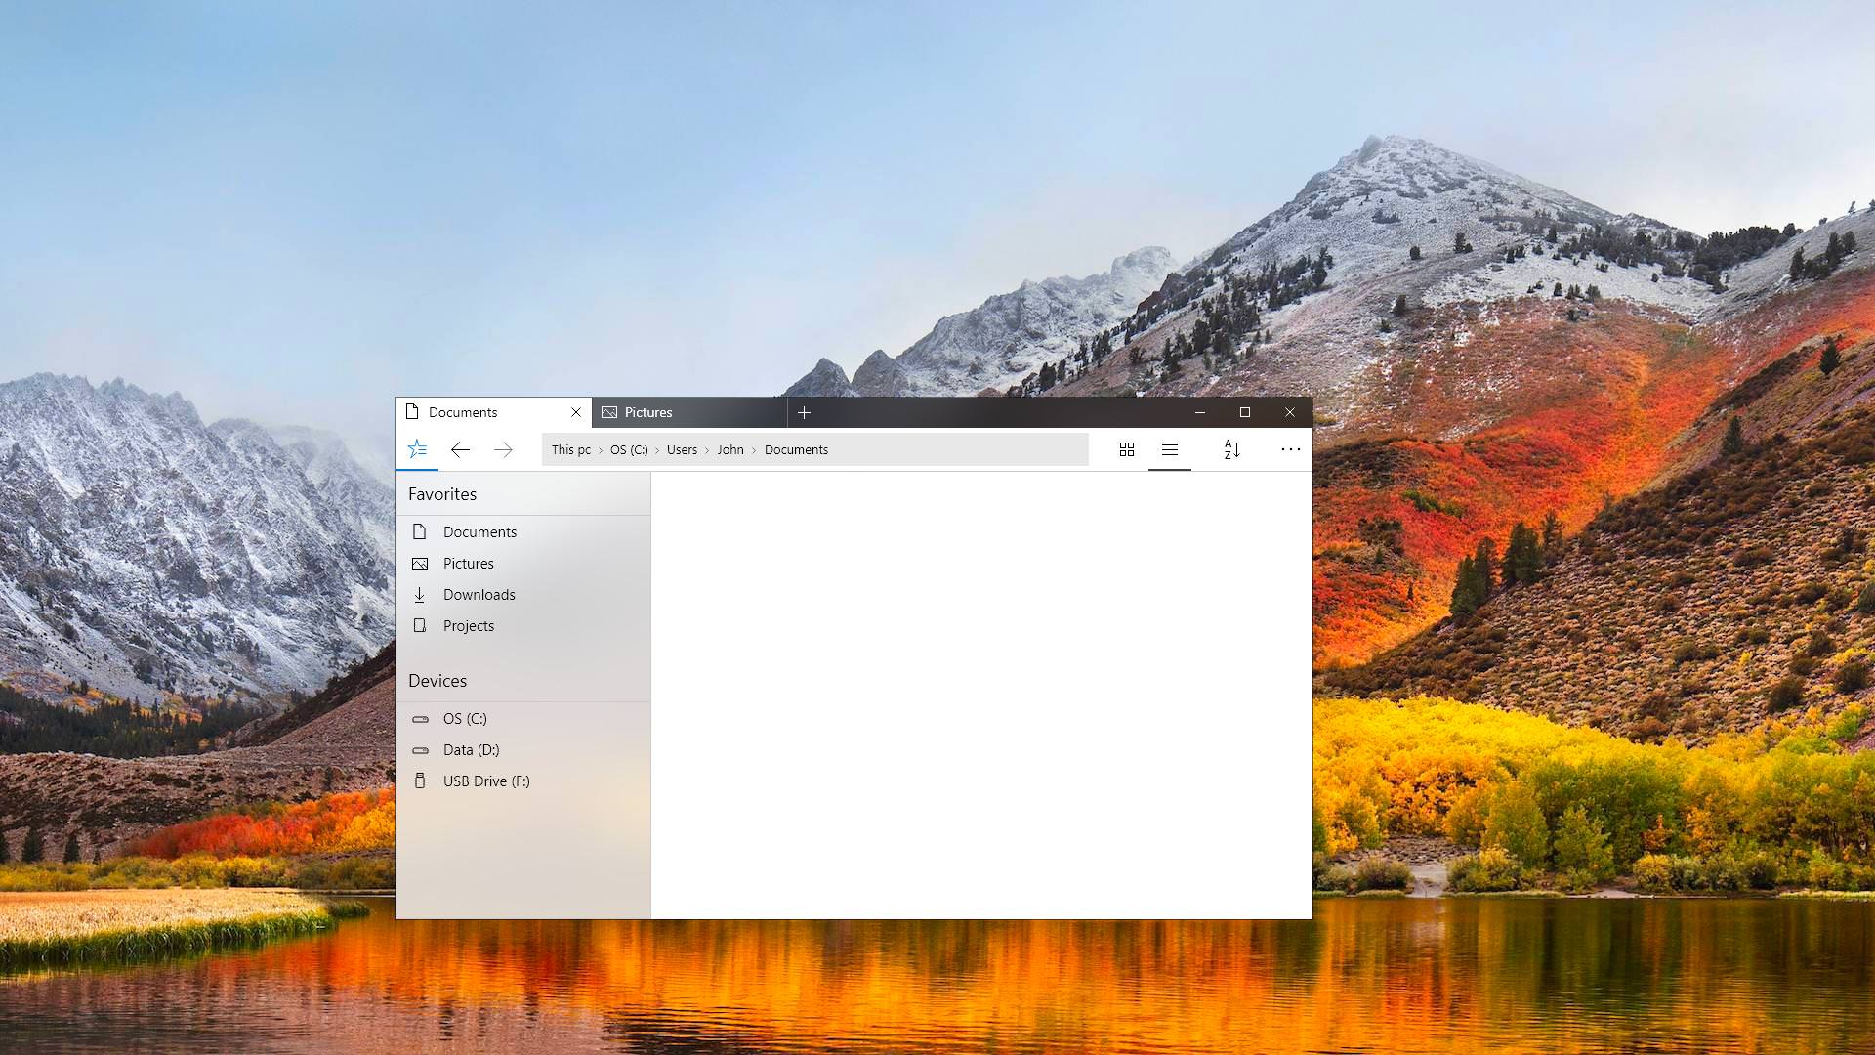Navigate to OS (C:) device
The width and height of the screenshot is (1875, 1055).
[x=464, y=718]
